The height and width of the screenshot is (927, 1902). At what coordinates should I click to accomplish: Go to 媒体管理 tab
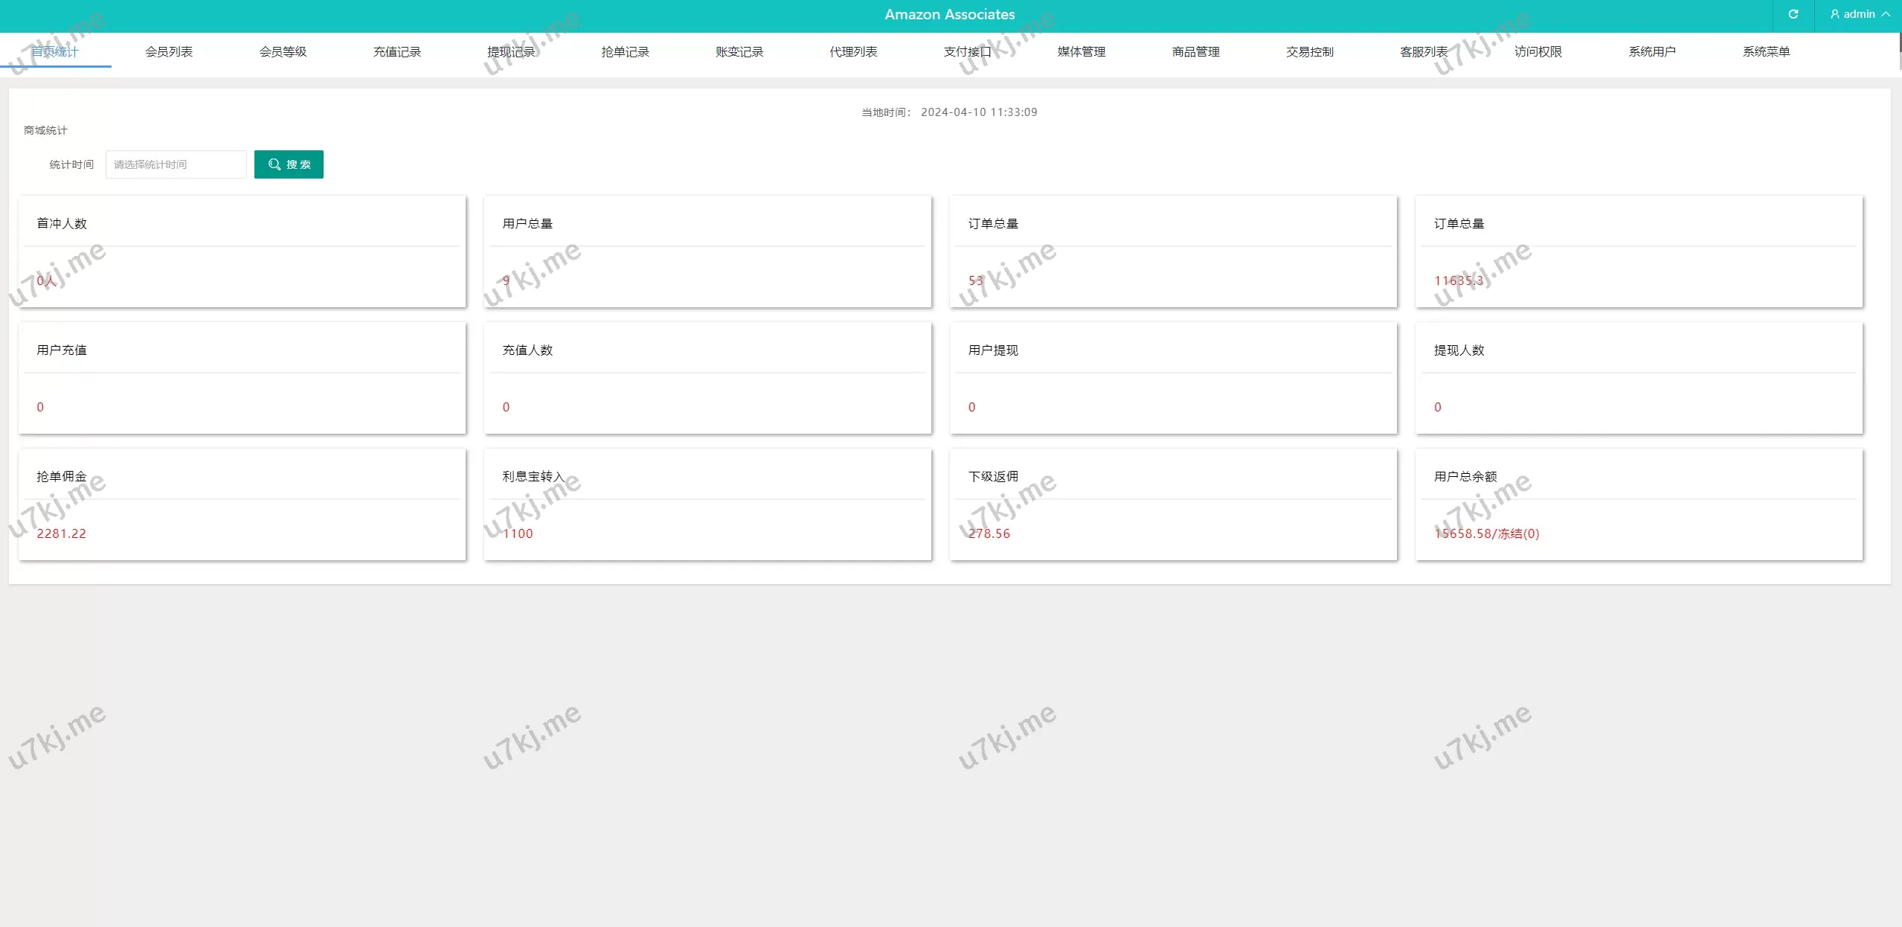[1082, 51]
